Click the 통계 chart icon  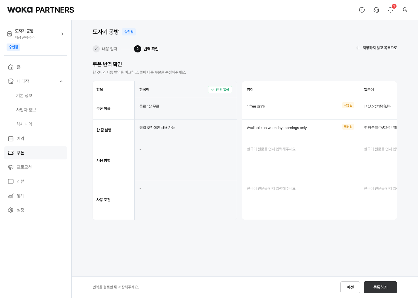coord(11,196)
